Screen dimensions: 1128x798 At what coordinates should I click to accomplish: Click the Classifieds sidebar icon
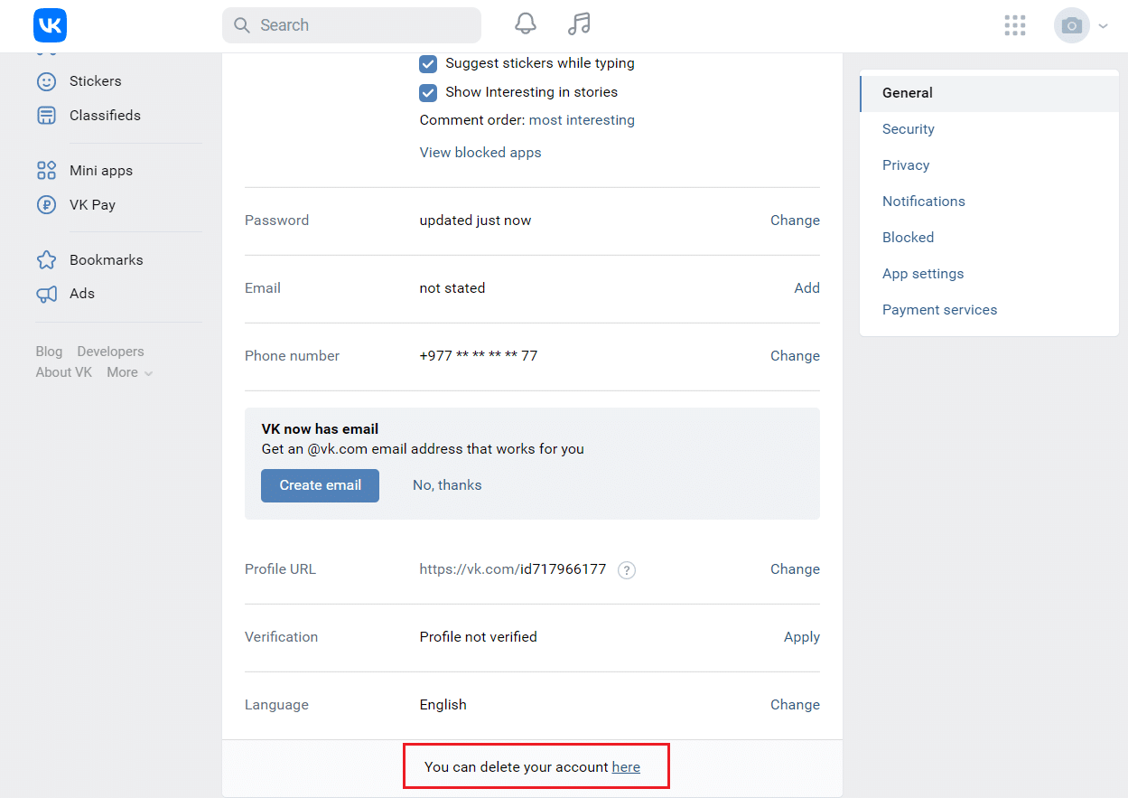point(46,116)
